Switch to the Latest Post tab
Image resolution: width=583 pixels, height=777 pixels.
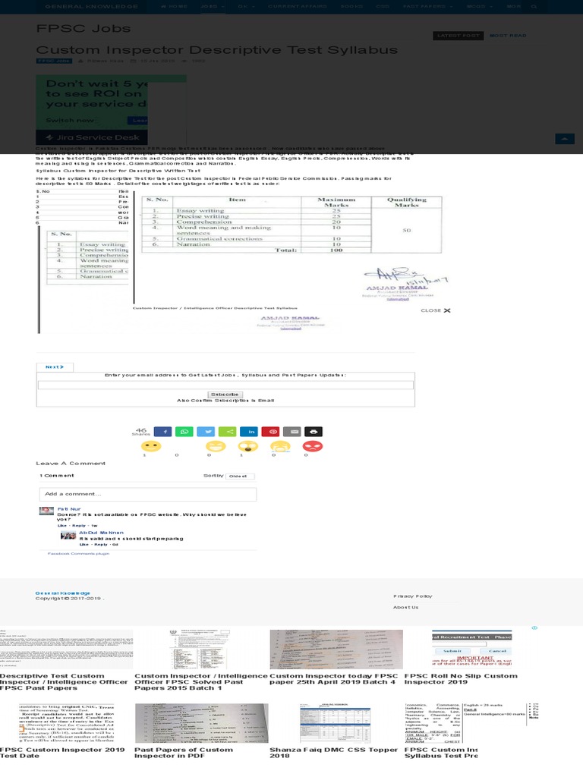[x=458, y=36]
